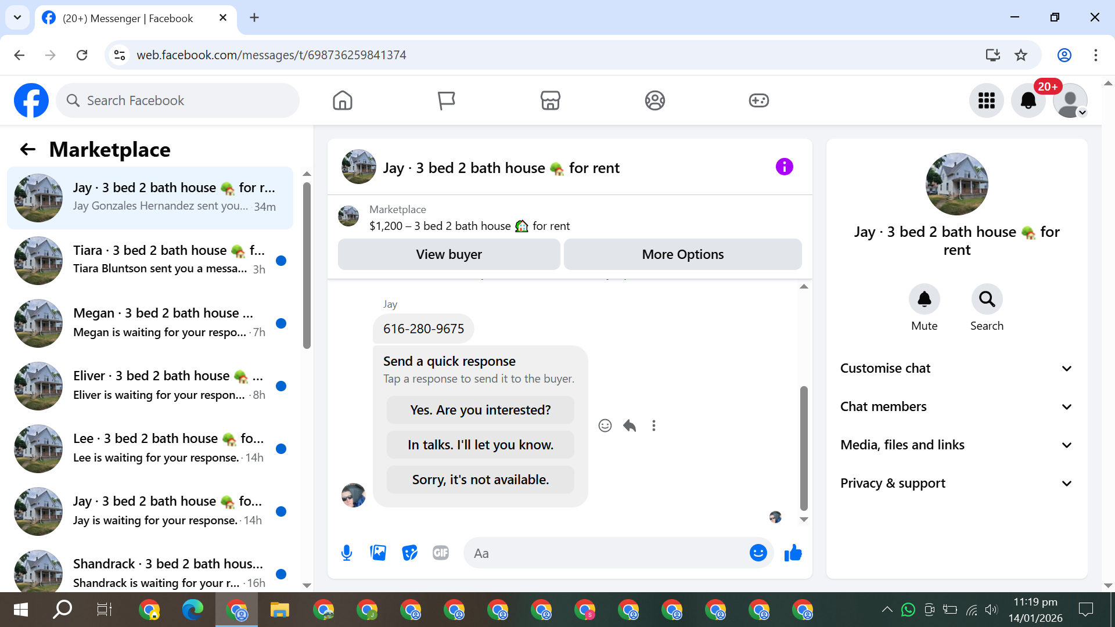
Task: Open the Home tab icon
Action: point(343,100)
